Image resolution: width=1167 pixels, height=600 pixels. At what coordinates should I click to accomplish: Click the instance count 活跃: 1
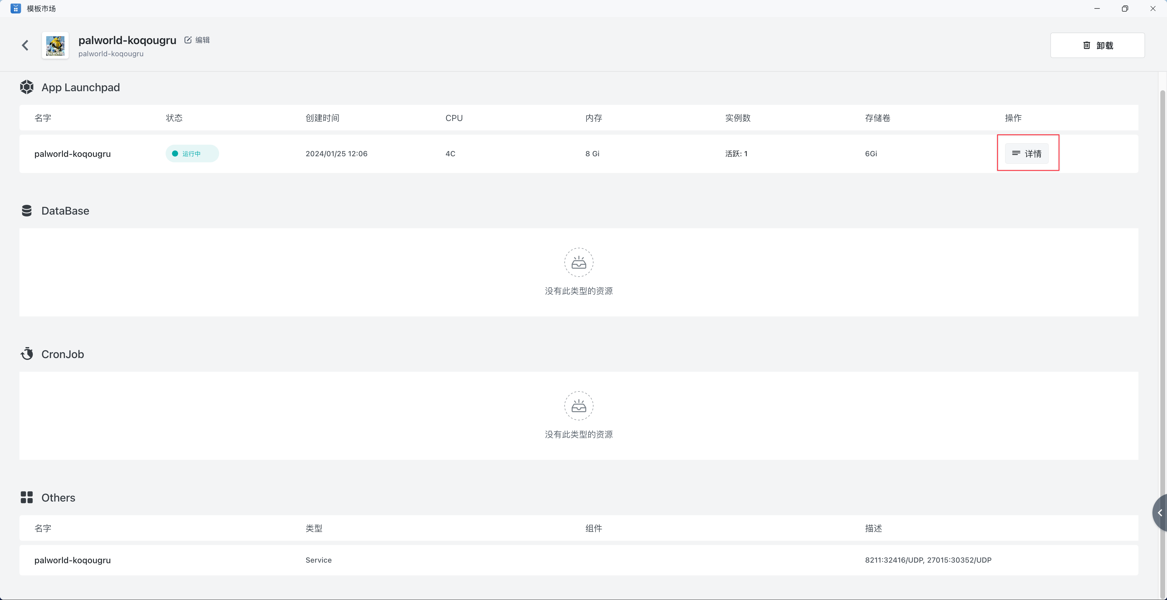(736, 153)
